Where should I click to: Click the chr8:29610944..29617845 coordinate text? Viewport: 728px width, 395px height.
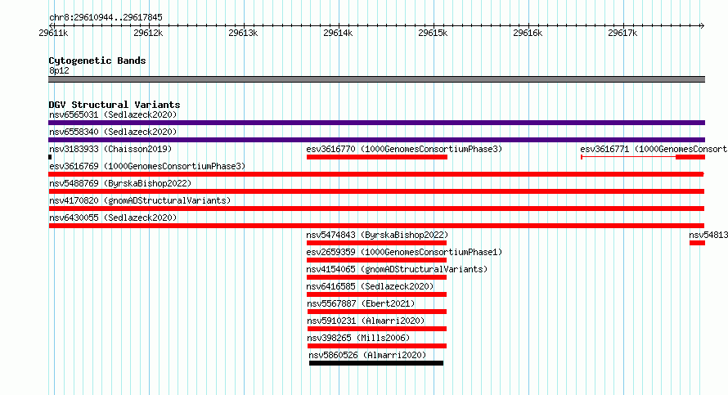(106, 18)
